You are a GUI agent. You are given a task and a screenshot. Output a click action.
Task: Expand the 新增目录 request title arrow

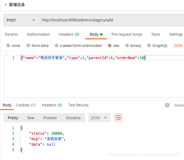coord(6,5)
